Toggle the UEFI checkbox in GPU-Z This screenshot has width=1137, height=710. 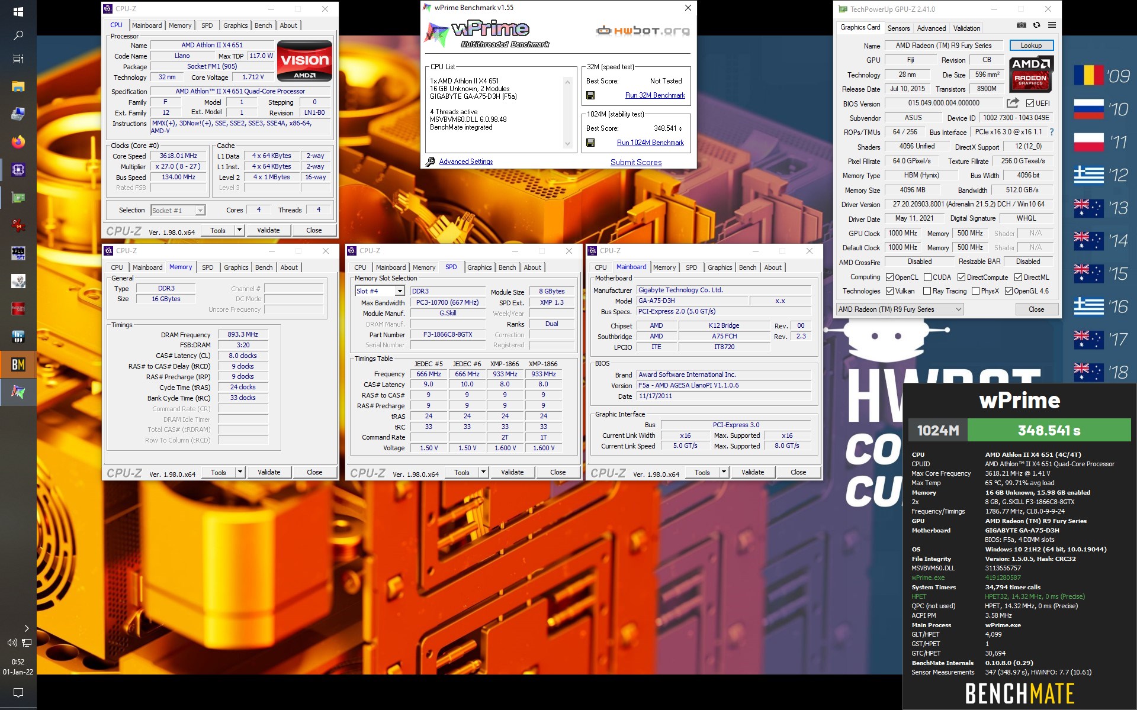pyautogui.click(x=1030, y=103)
